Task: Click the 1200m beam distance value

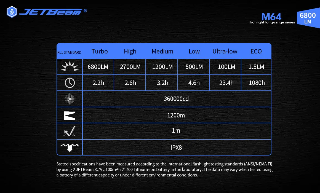Action: click(176, 116)
